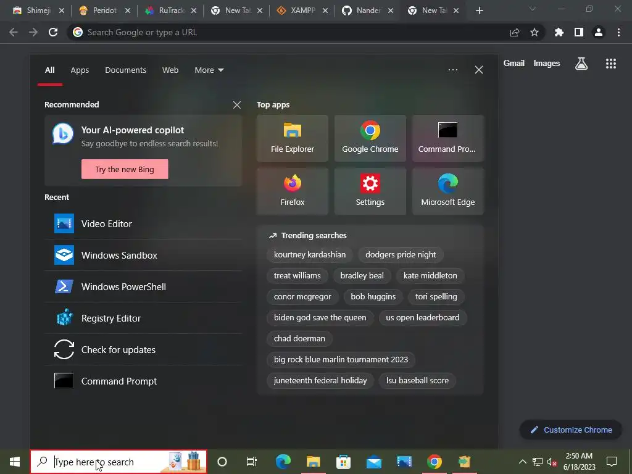The image size is (632, 474).
Task: Bookmark this tab with star icon
Action: pyautogui.click(x=534, y=32)
